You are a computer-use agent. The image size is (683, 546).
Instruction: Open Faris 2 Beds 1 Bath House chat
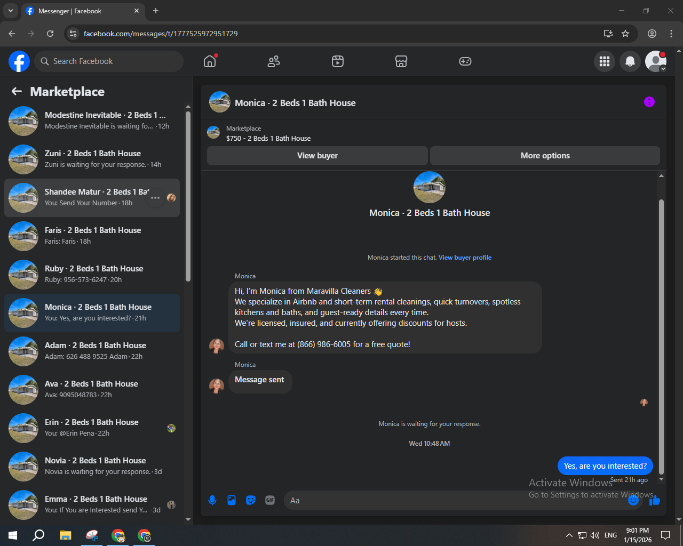click(92, 236)
